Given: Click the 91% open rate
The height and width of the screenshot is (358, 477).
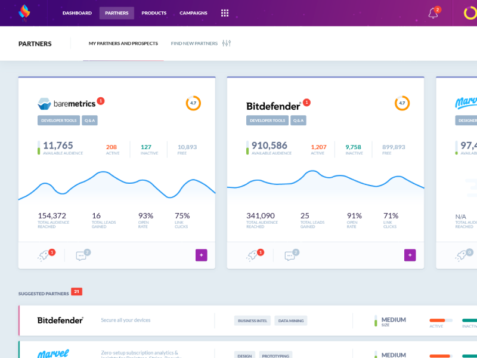Looking at the screenshot, I should 354,216.
